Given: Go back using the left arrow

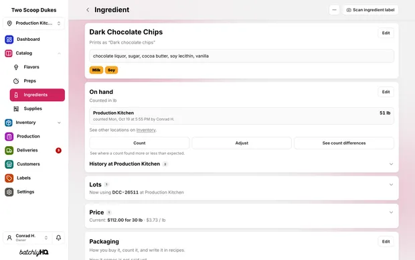Looking at the screenshot, I should [88, 10].
